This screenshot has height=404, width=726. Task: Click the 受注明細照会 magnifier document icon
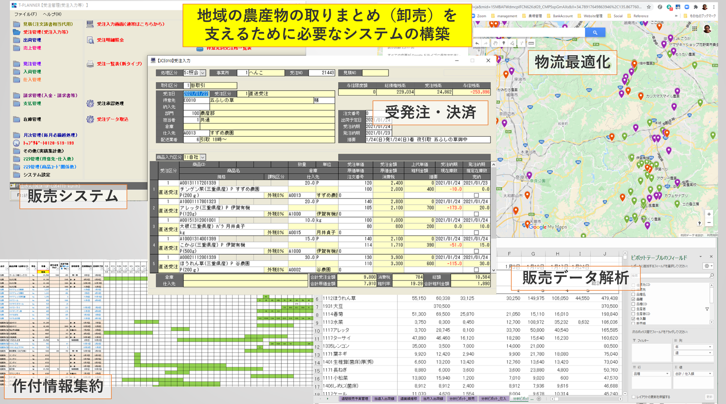(90, 40)
